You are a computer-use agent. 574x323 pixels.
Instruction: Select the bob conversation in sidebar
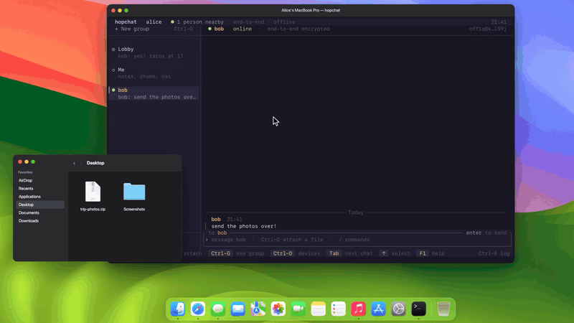click(x=154, y=93)
